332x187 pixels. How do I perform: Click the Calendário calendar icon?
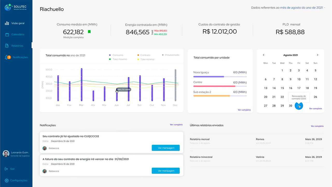(7, 35)
